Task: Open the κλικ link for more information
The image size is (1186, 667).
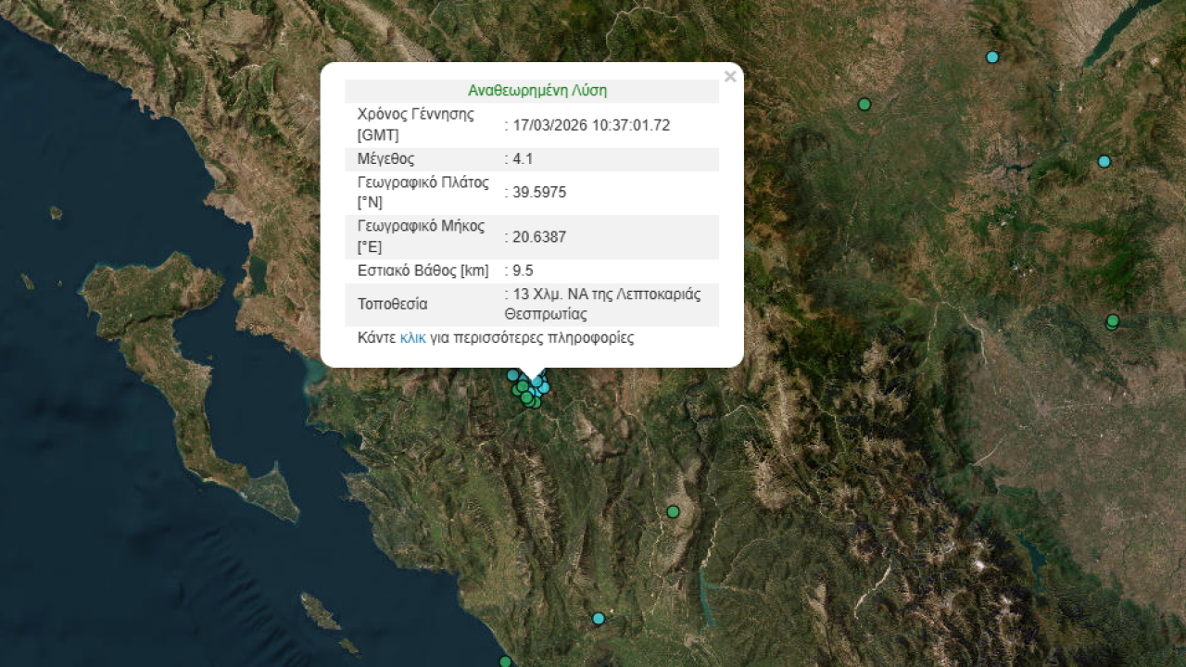Action: 412,338
